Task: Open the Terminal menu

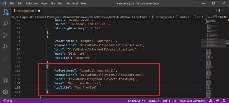Action: (x=72, y=3)
